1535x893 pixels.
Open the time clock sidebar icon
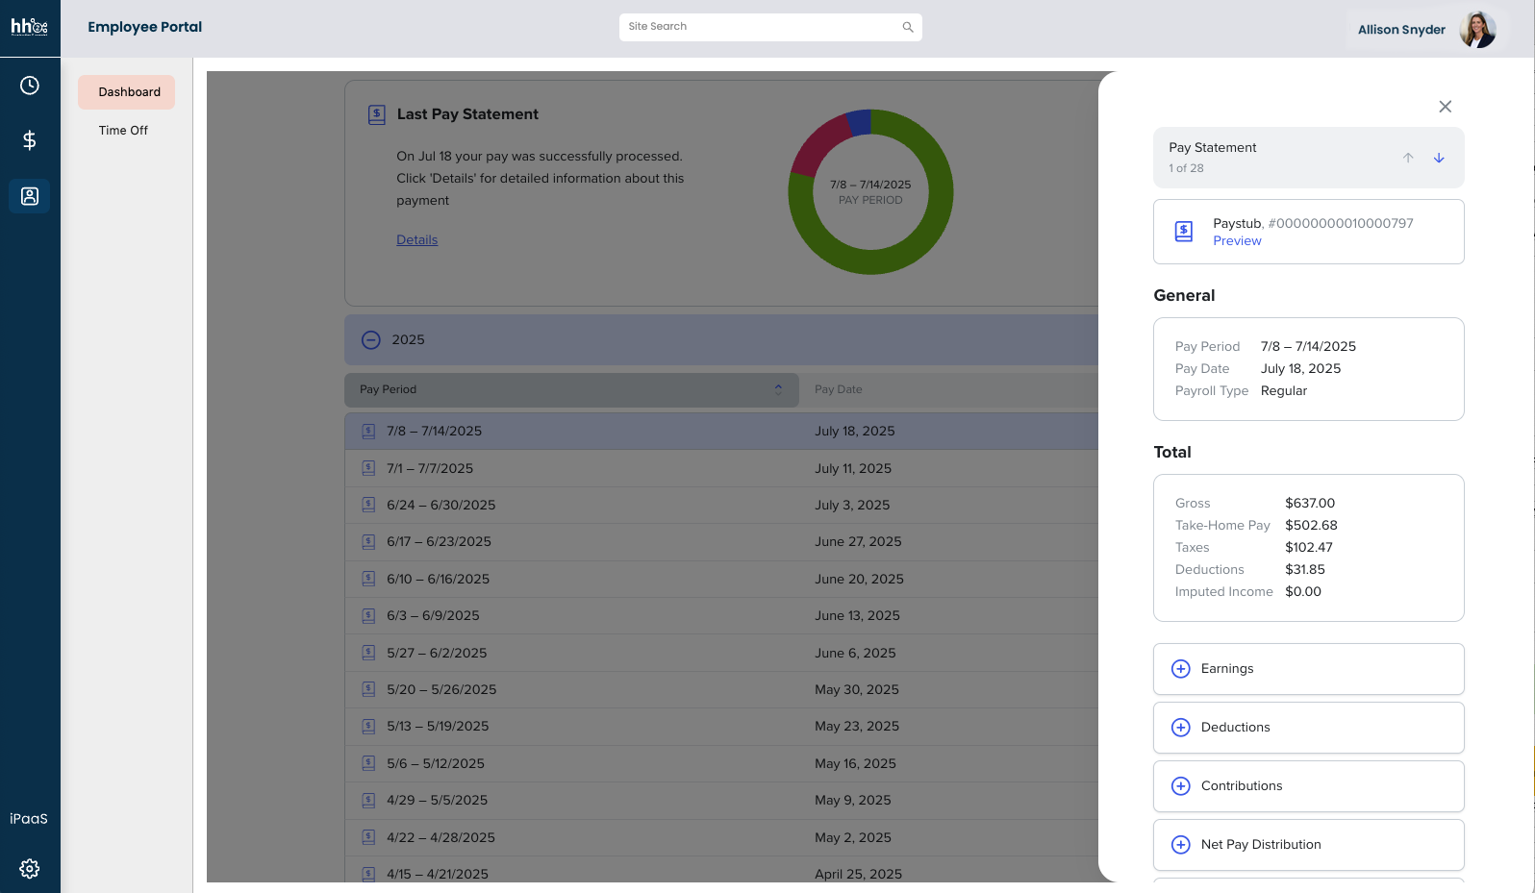pos(30,86)
